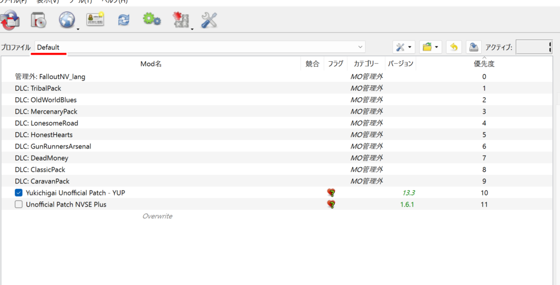Expand the Default profile dropdown
Viewport: 560px width, 285px height.
tap(360, 47)
